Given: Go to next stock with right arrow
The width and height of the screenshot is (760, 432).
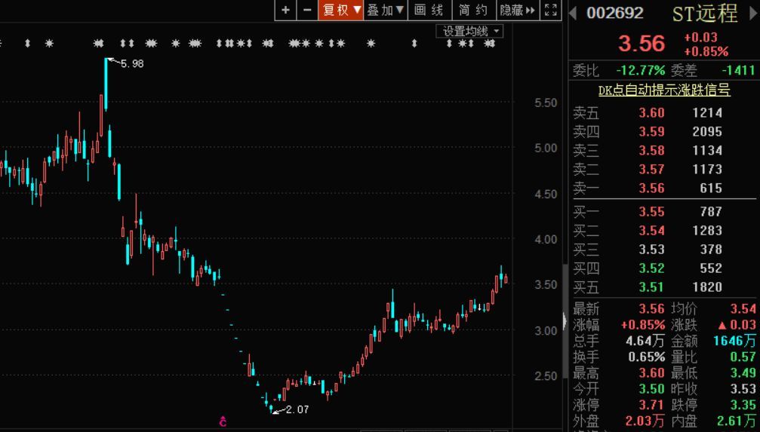Looking at the screenshot, I should pyautogui.click(x=754, y=13).
